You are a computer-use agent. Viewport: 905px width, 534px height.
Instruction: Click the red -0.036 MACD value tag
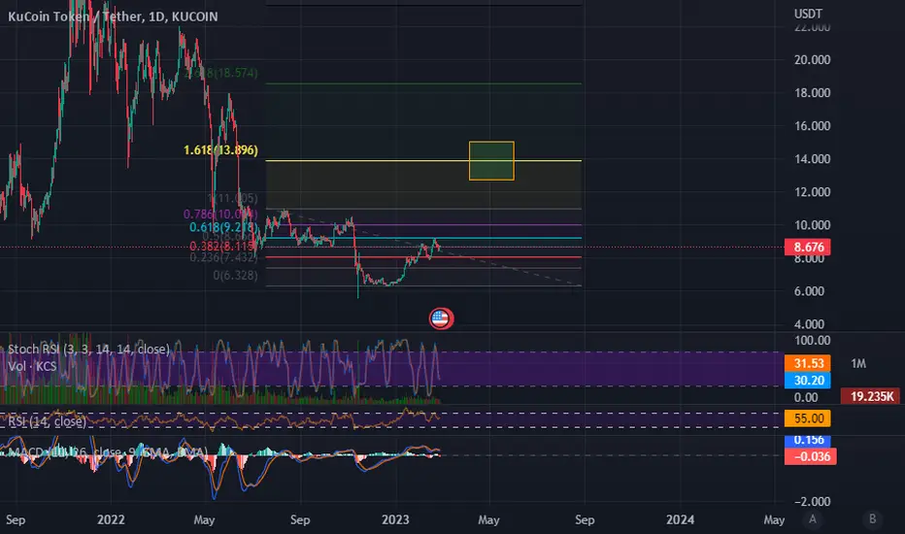811,456
